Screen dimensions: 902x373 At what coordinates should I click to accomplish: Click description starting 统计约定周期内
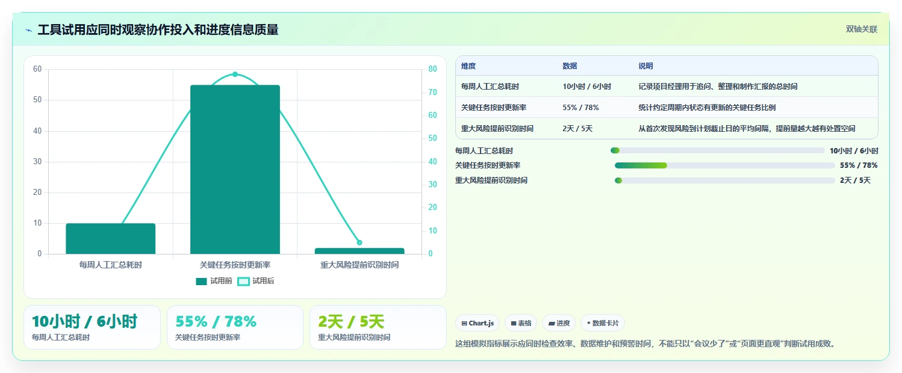click(x=707, y=108)
